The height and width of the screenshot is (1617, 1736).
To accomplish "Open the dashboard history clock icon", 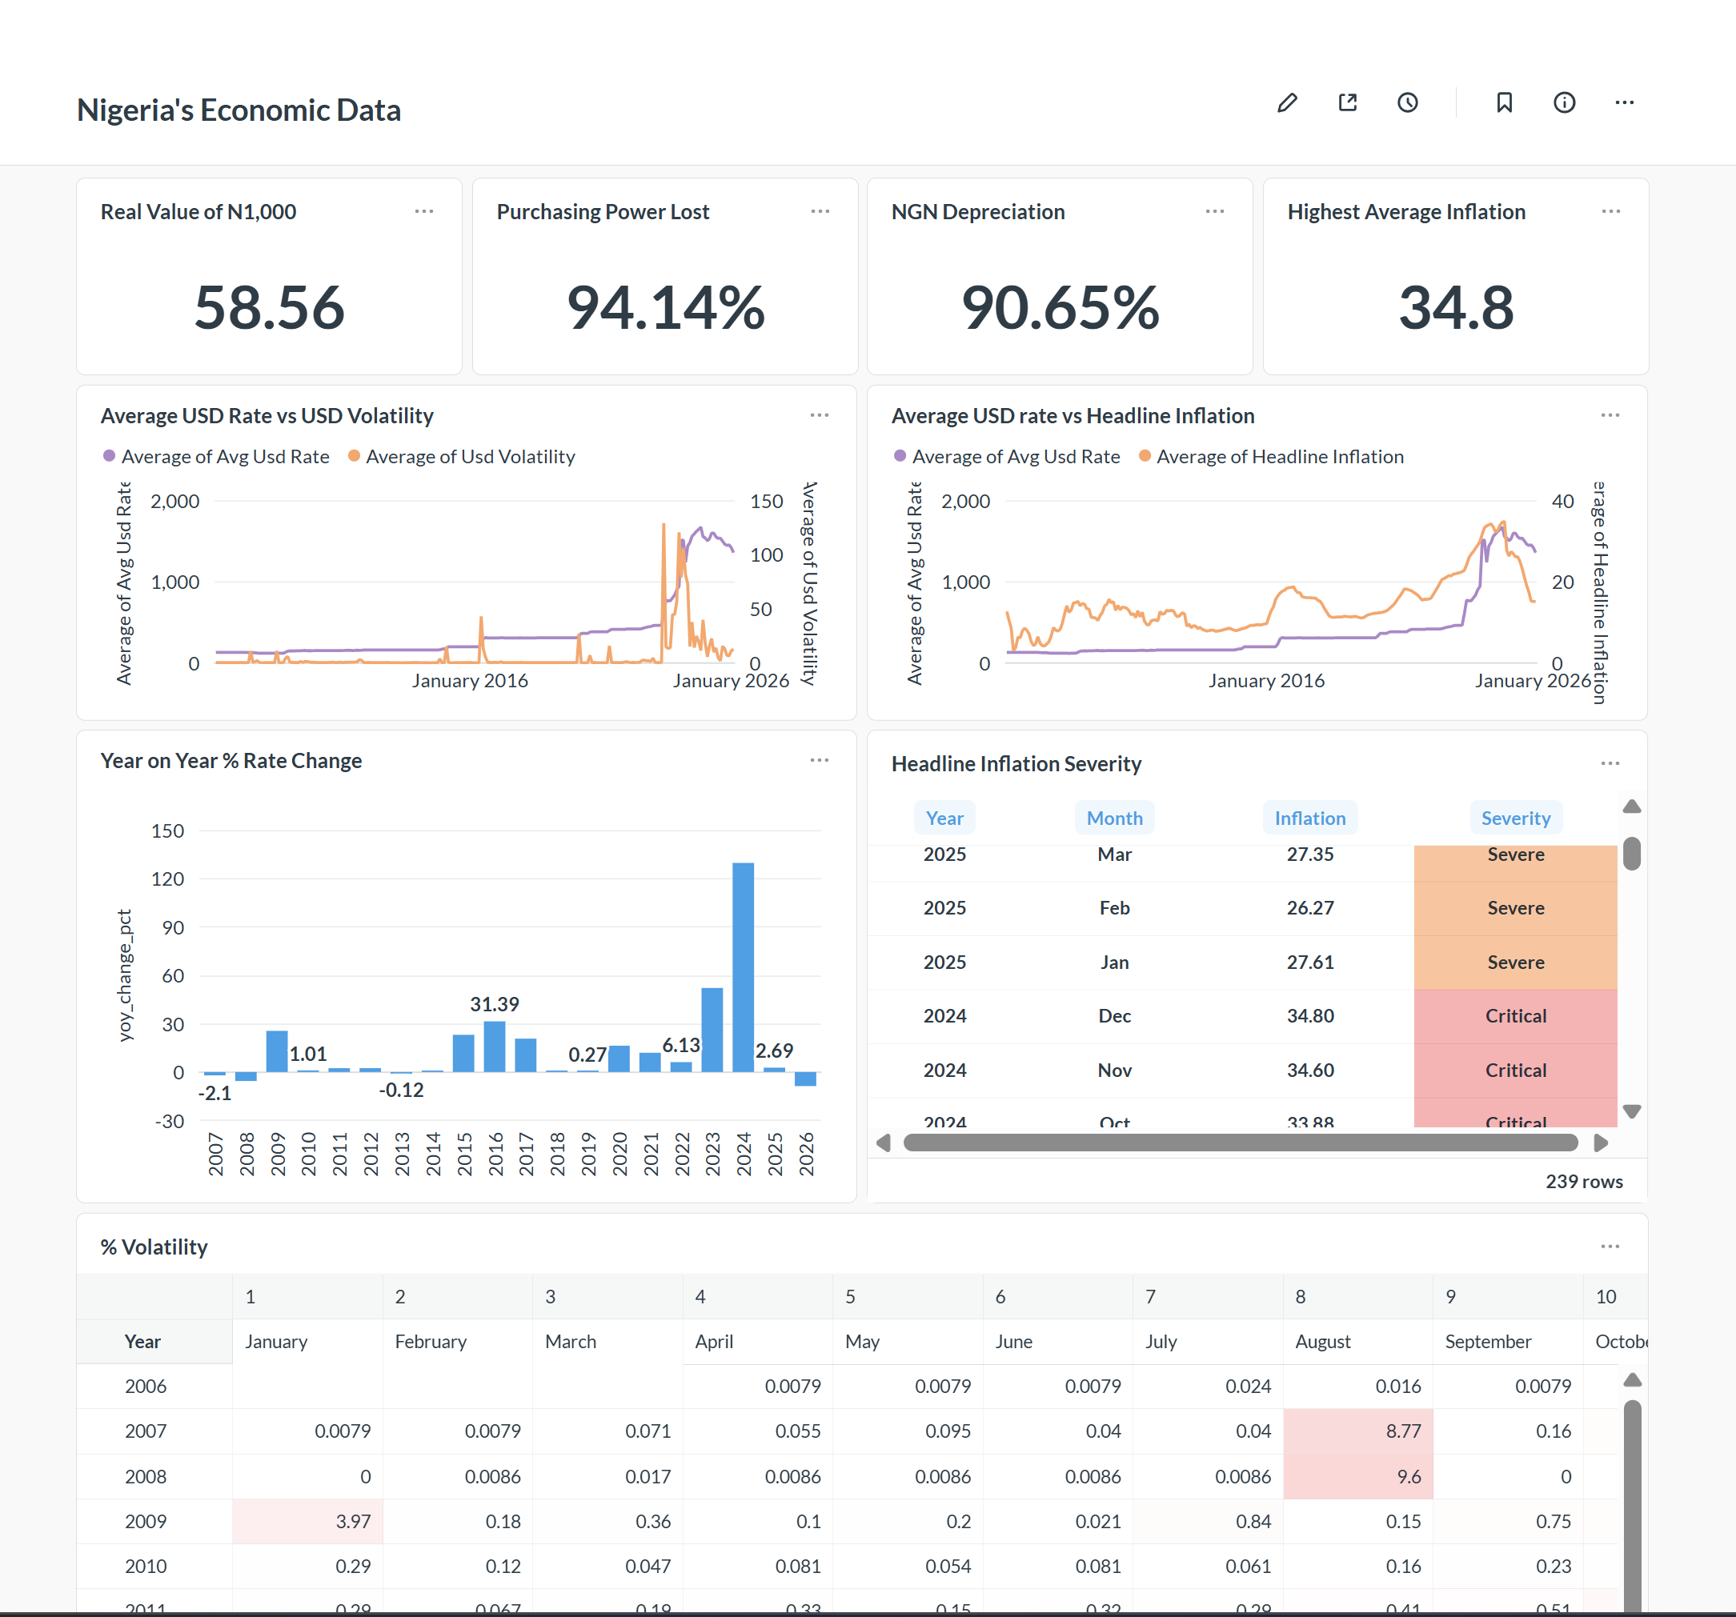I will (1408, 103).
